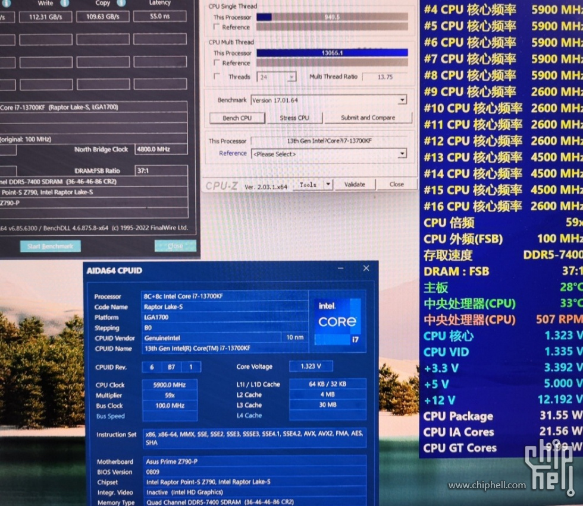Click the DRAM:FSB Ratio value 37:1 in benchmark window
The height and width of the screenshot is (506, 583).
161,171
